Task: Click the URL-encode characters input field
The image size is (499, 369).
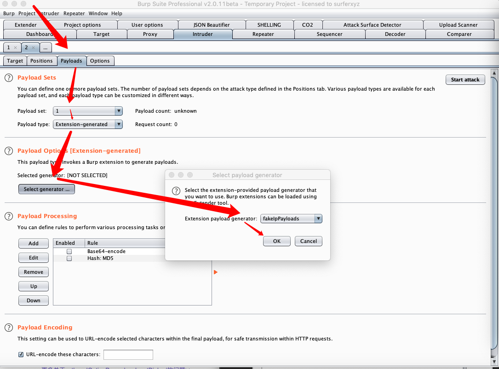Action: 128,354
